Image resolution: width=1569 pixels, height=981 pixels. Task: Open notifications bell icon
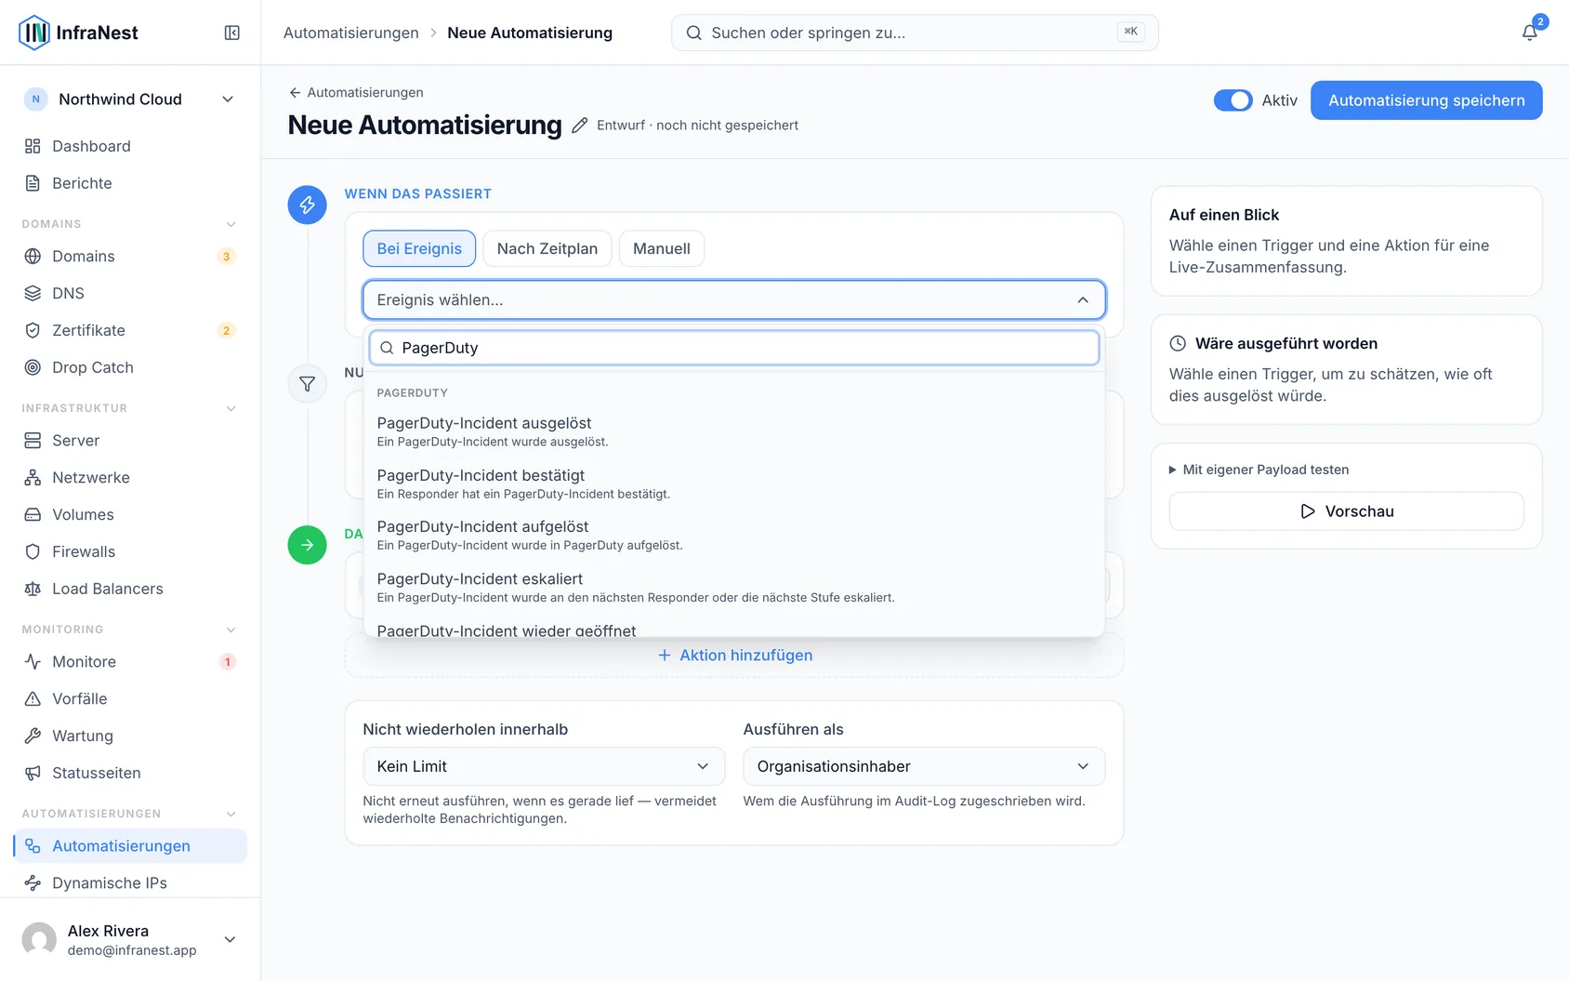[x=1529, y=33]
